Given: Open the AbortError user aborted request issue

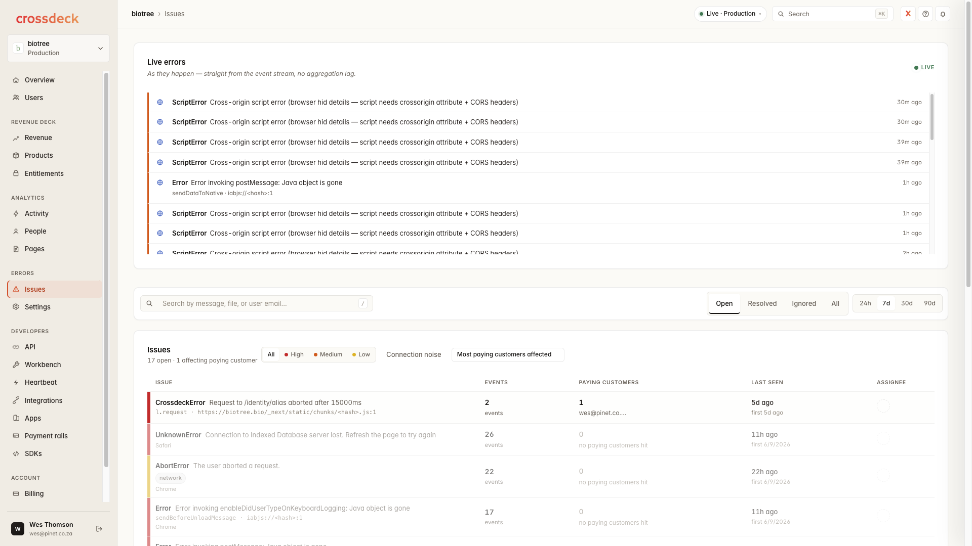Looking at the screenshot, I should tap(541, 477).
